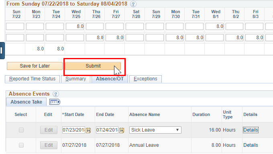Click first-row hours field under Wed 7/25
The image size is (273, 154).
click(75, 26)
